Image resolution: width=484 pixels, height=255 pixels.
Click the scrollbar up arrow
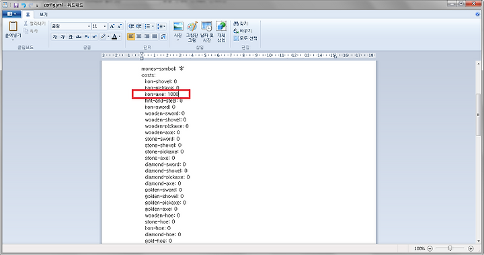[x=479, y=64]
